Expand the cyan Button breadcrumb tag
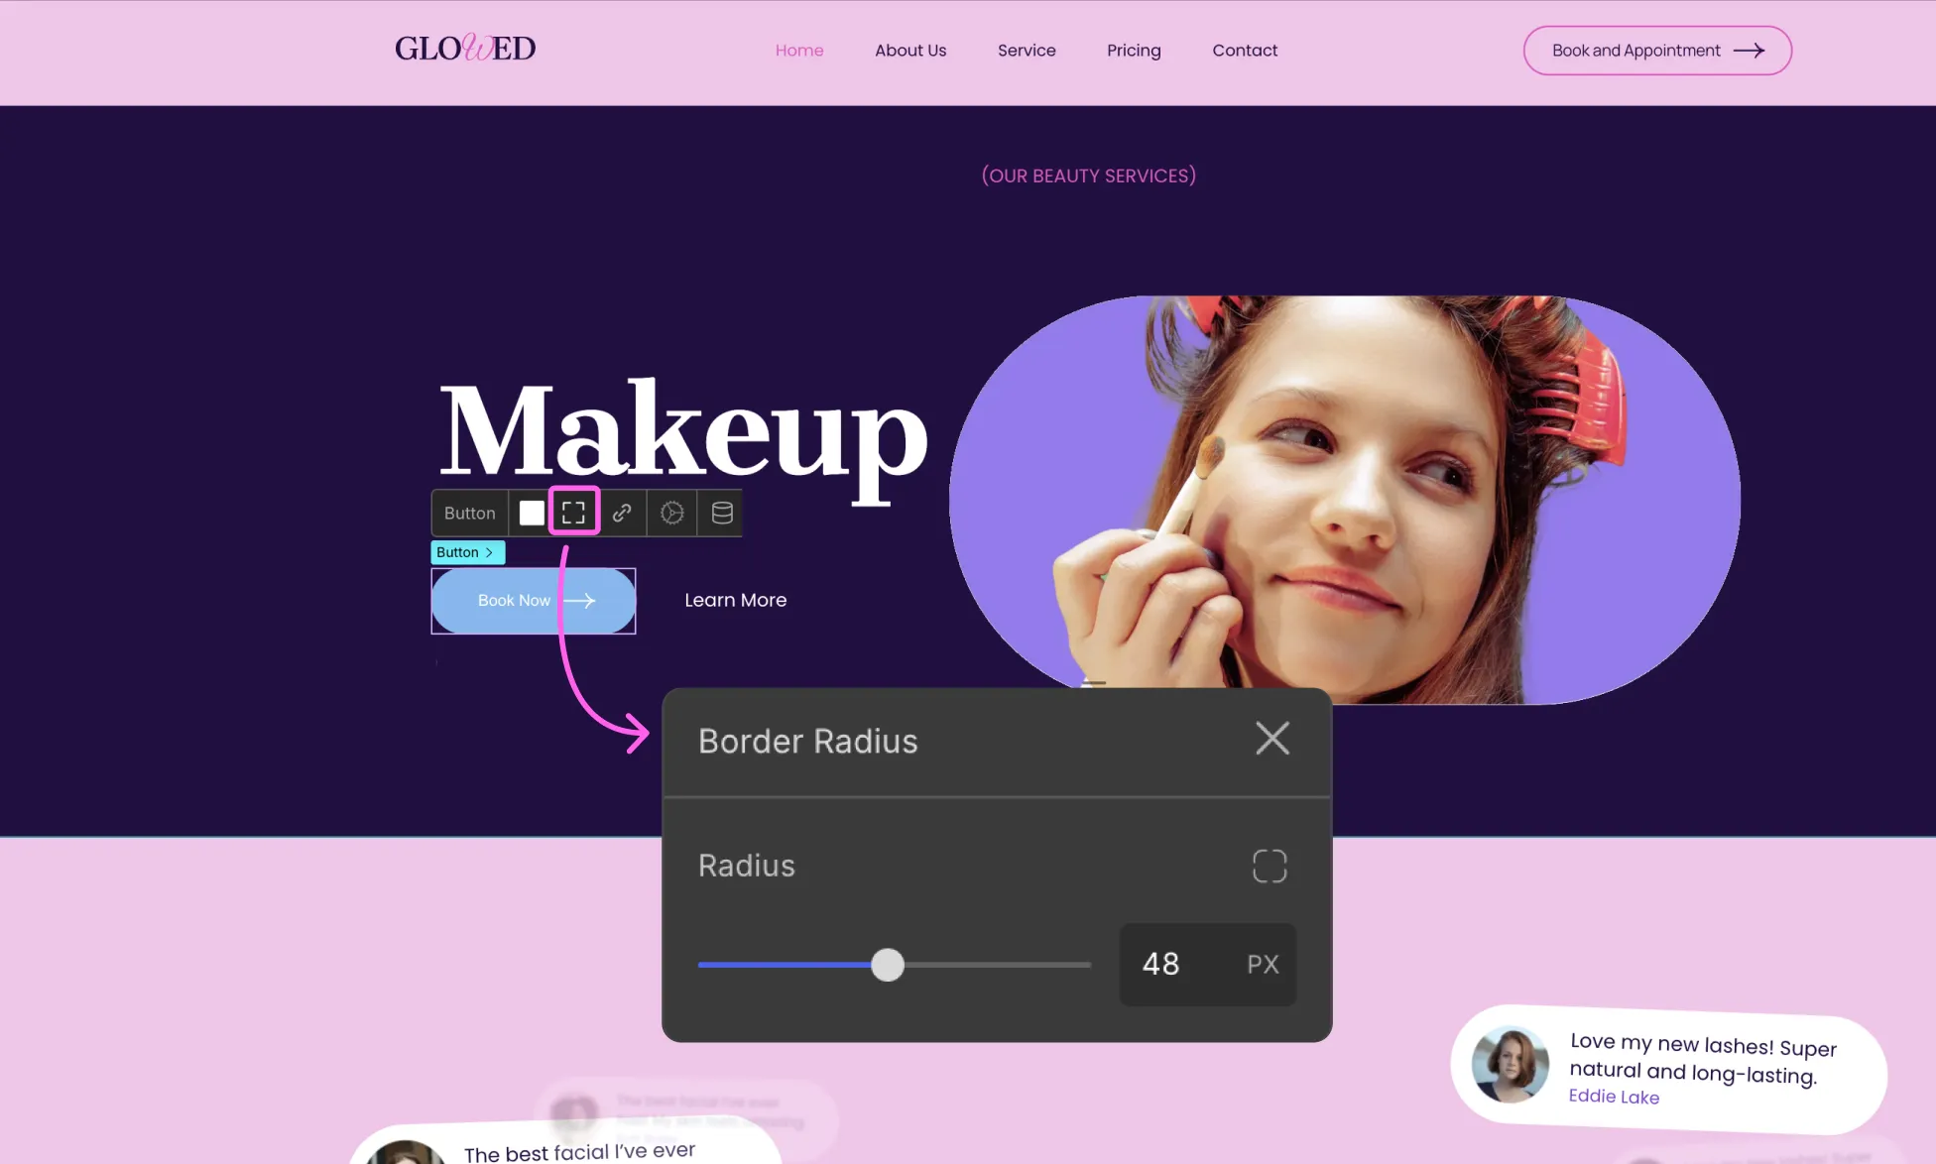Image resolution: width=1936 pixels, height=1164 pixels. (467, 552)
